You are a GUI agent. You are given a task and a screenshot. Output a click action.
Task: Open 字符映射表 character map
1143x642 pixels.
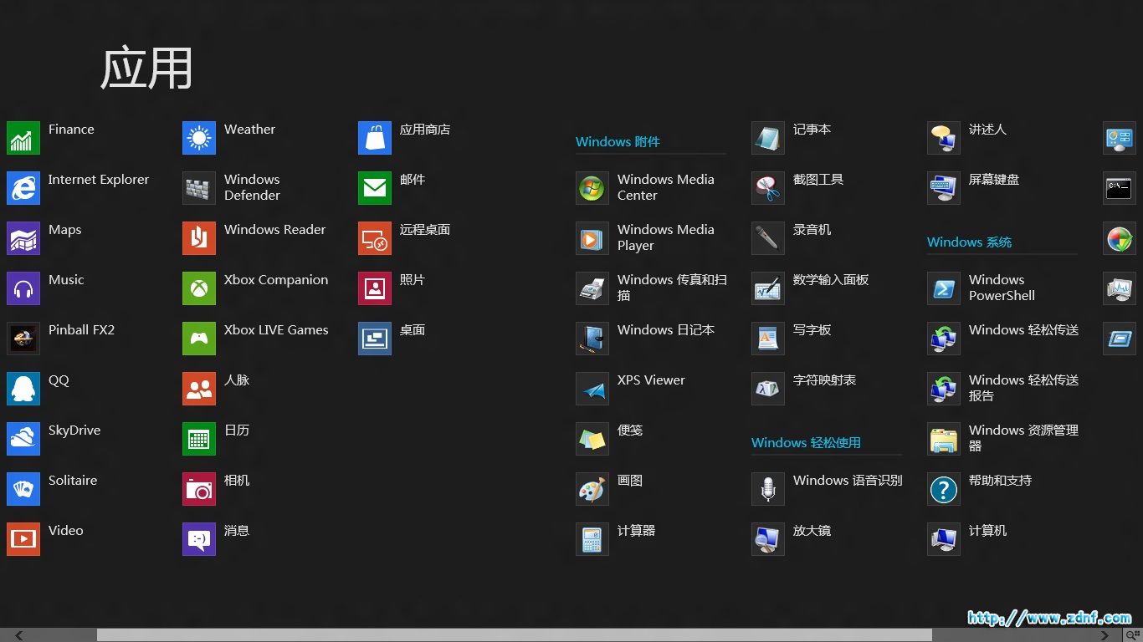[x=768, y=389]
